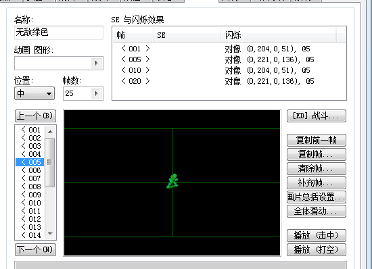Image resolution: width=372 pixels, height=269 pixels.
Task: Open 画片总括设置... dialog button
Action: tap(317, 197)
